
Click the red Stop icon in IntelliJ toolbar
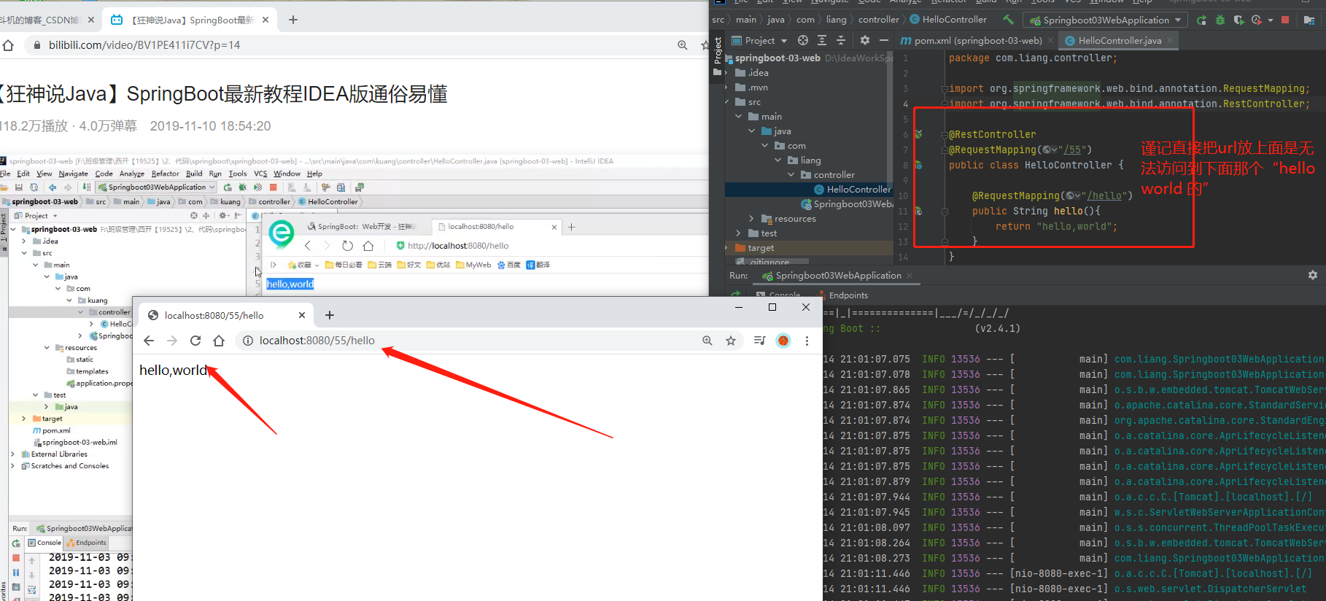point(1285,20)
